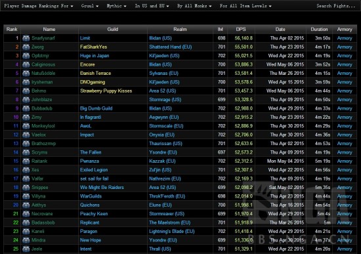The width and height of the screenshot is (361, 254).
Task: Click monk class icon beside Kaneli
Action: [26, 232]
